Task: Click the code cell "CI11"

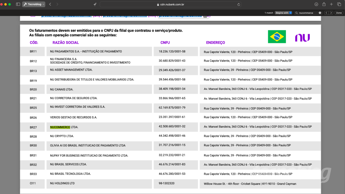Action: point(33,183)
